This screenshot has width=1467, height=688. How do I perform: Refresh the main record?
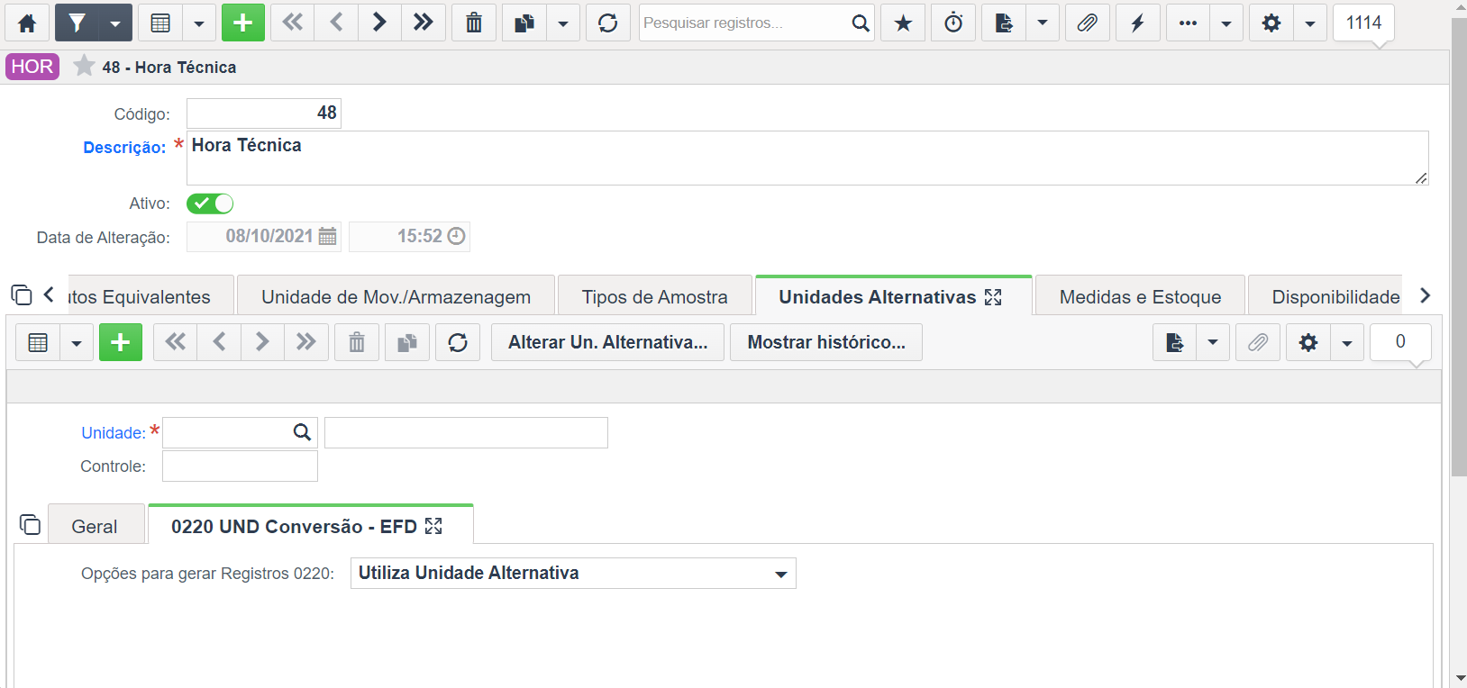pos(608,23)
